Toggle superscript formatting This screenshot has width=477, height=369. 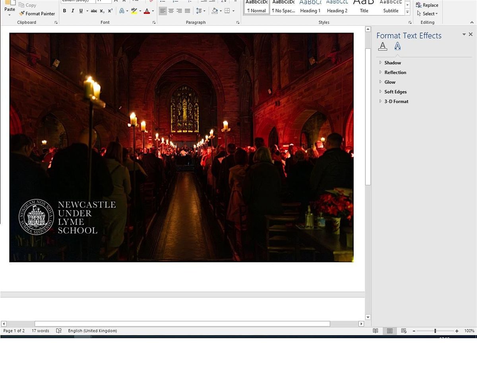(110, 11)
